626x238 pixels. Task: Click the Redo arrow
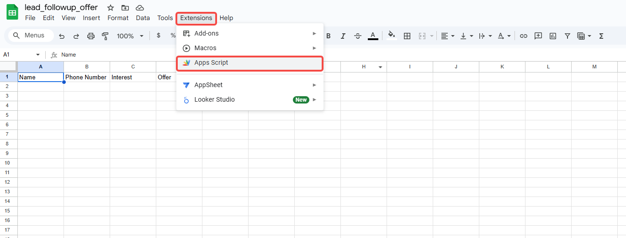[x=76, y=36]
